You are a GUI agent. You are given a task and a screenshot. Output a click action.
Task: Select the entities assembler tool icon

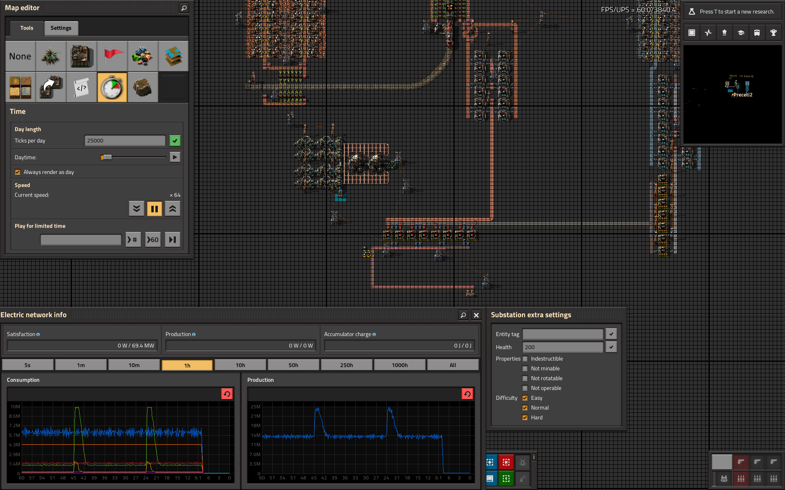click(x=81, y=56)
